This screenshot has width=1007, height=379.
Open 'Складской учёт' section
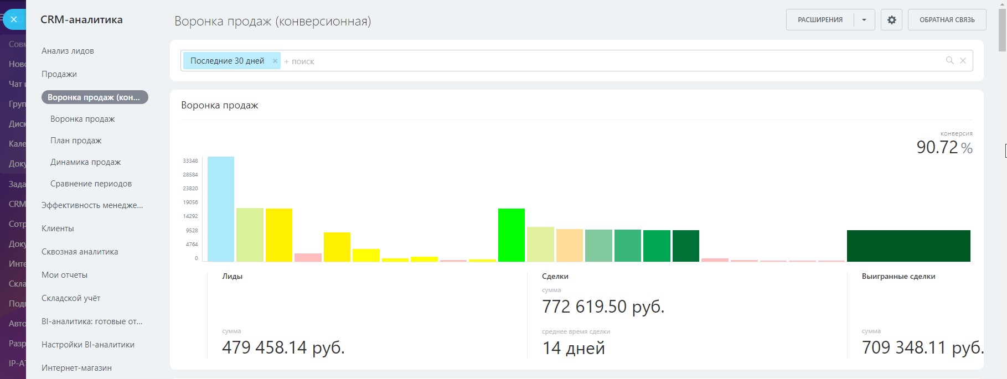click(x=71, y=298)
